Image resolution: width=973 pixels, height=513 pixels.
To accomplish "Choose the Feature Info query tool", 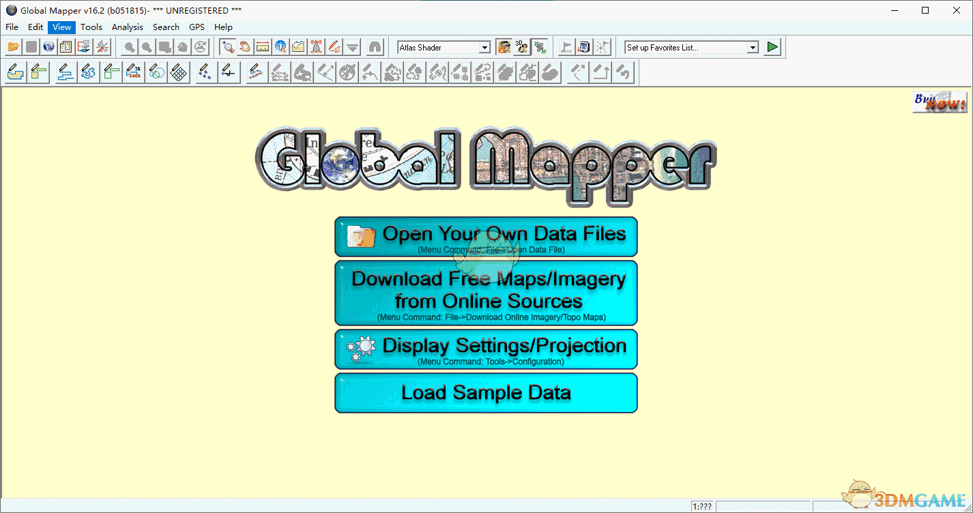I will coord(280,46).
